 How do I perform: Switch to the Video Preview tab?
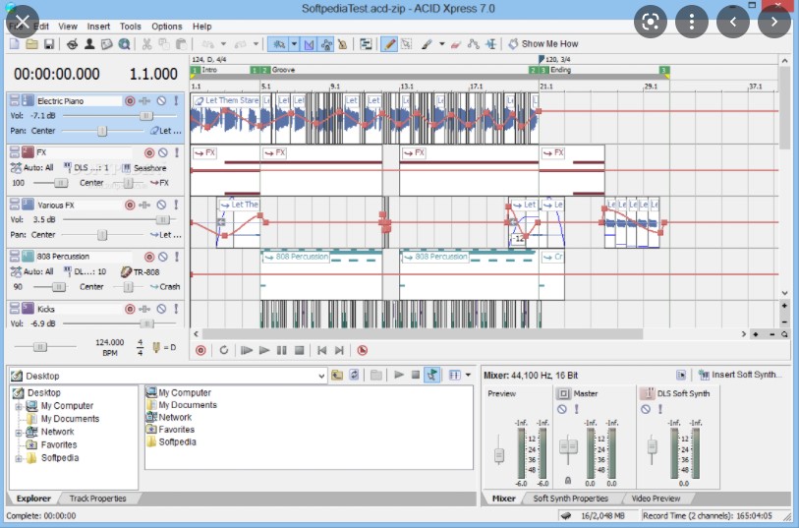tap(656, 499)
